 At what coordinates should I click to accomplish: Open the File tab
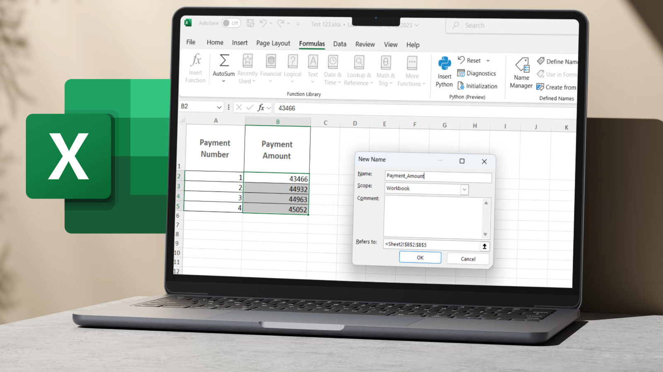191,42
